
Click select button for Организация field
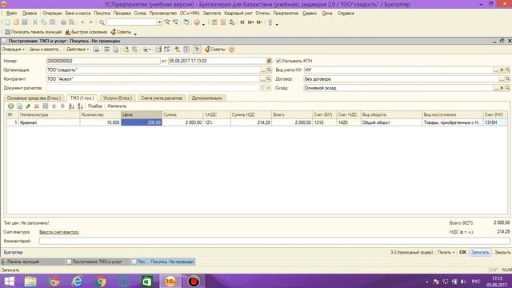click(263, 70)
